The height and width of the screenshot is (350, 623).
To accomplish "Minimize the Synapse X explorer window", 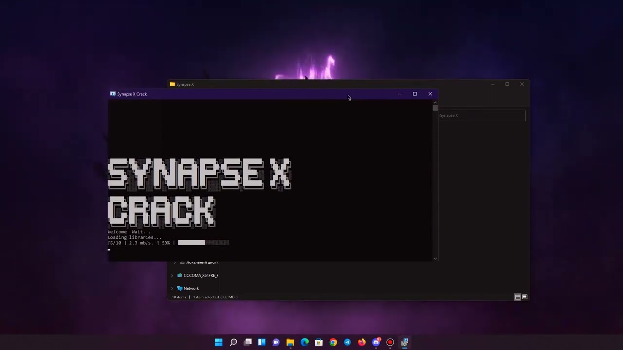I will 492,84.
